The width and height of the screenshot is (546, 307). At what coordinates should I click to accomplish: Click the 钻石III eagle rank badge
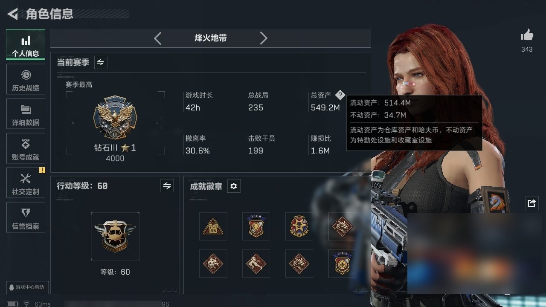(x=115, y=118)
